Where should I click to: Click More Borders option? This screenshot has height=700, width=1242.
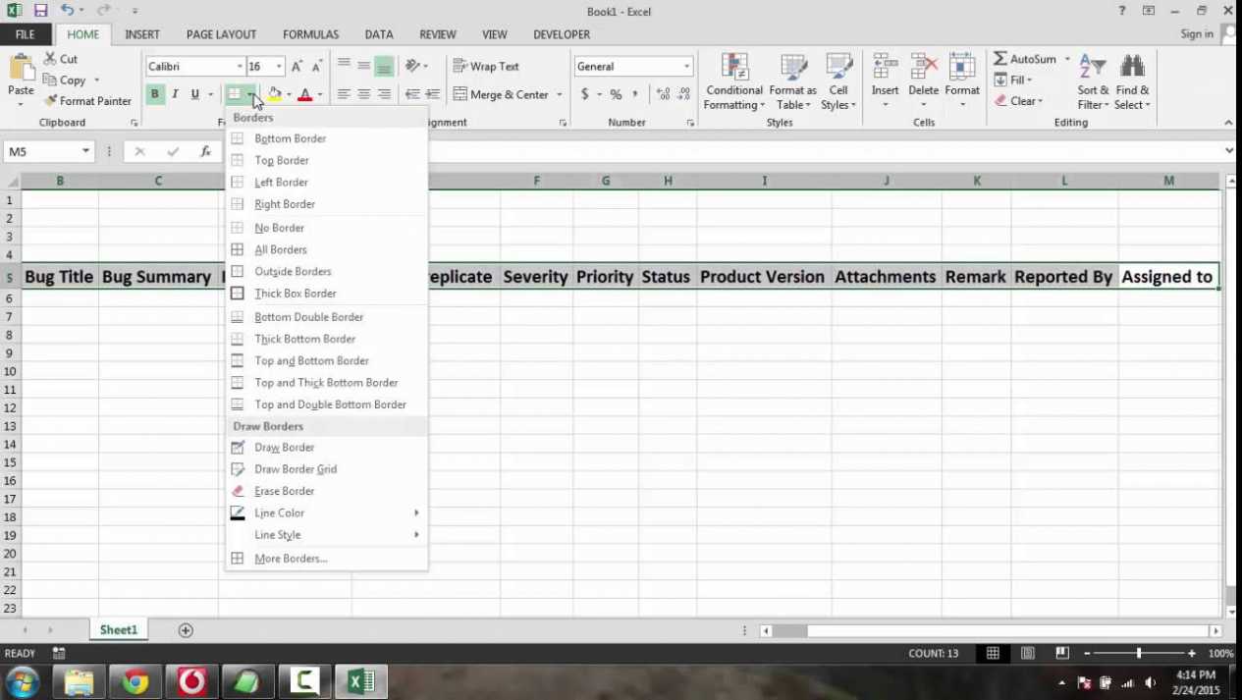(x=290, y=558)
